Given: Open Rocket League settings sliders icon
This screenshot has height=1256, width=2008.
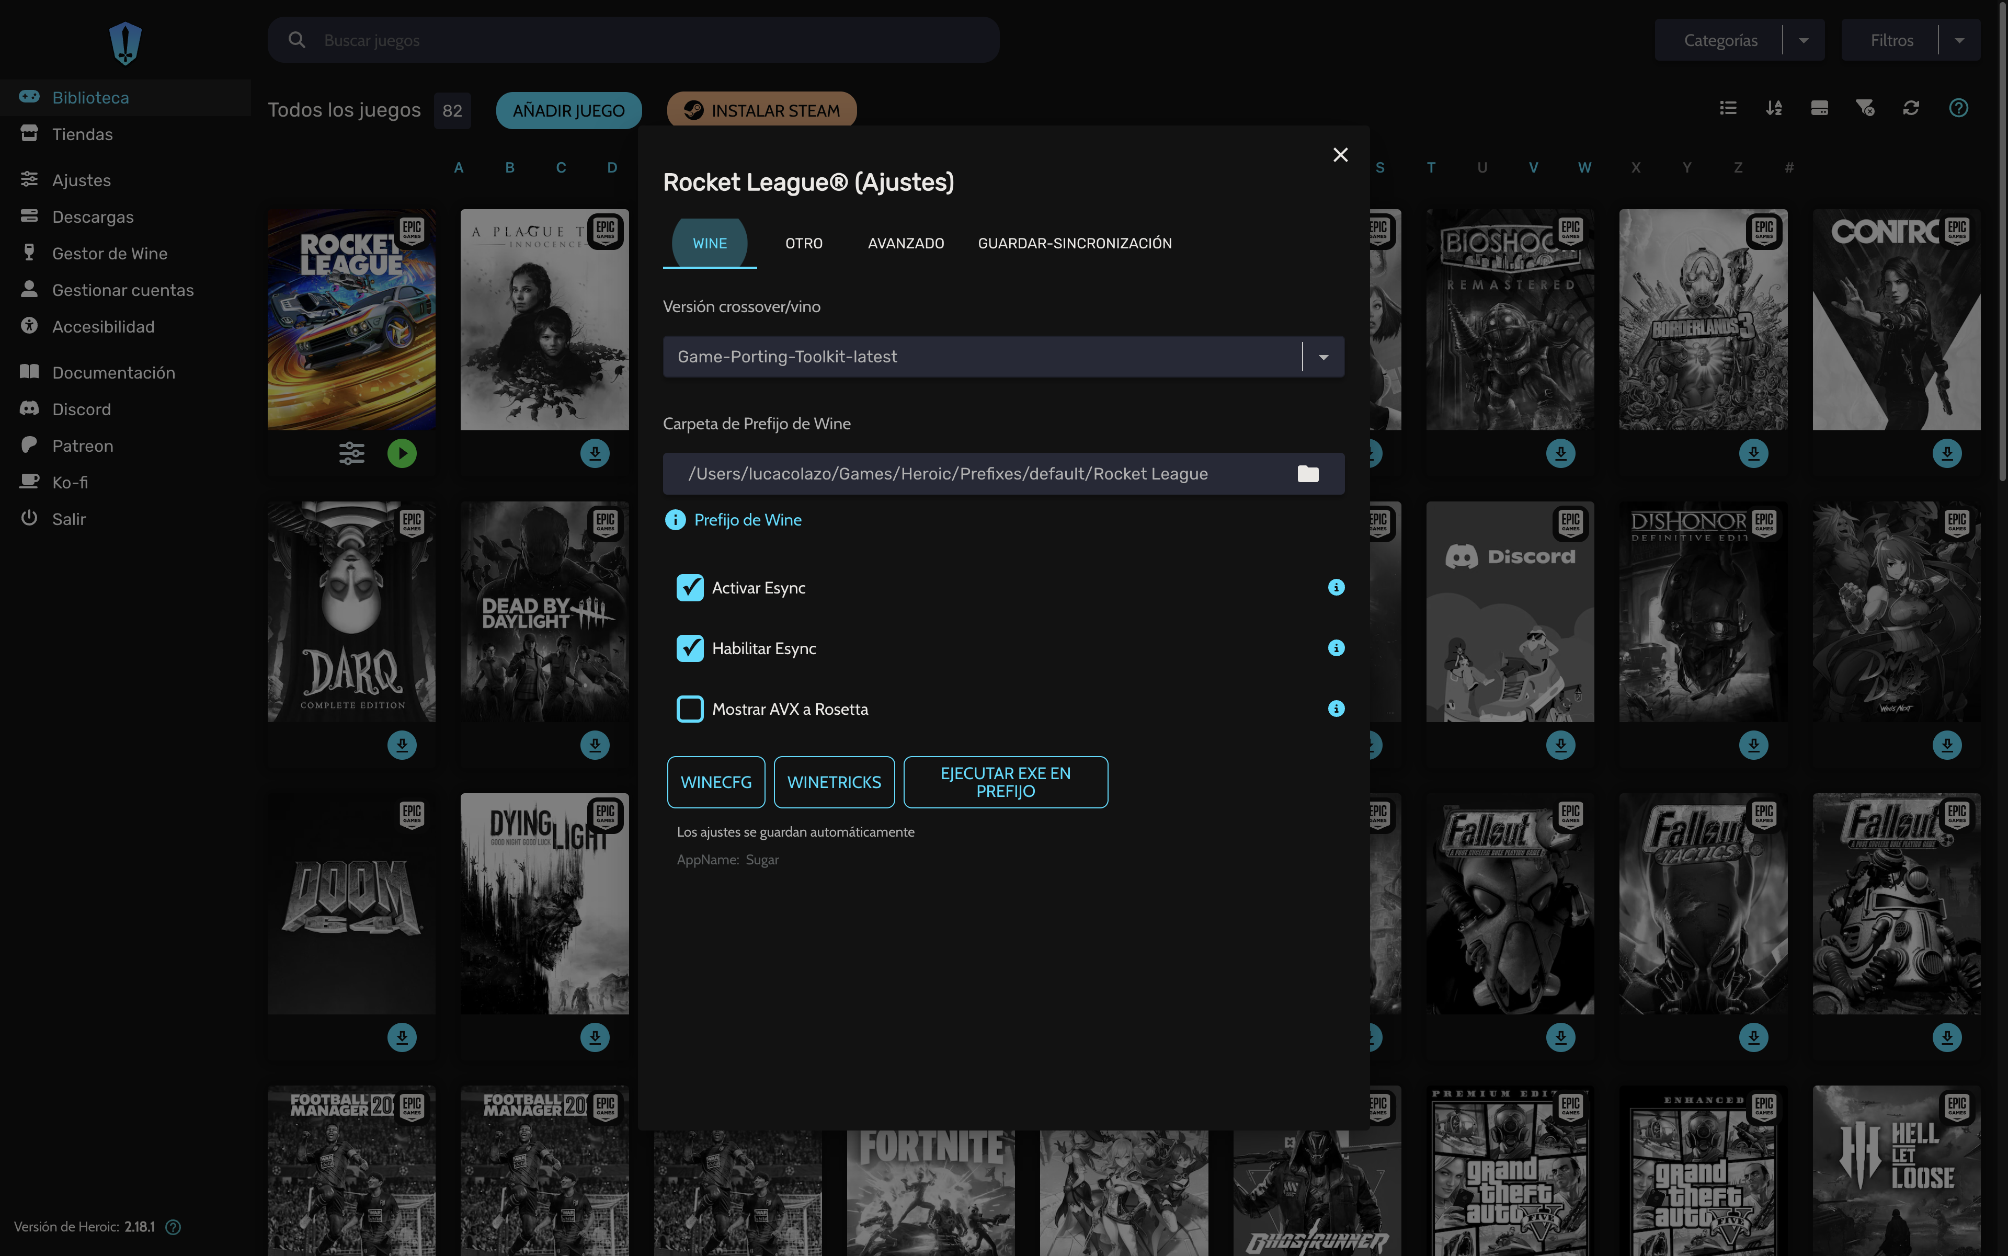Looking at the screenshot, I should (x=351, y=453).
